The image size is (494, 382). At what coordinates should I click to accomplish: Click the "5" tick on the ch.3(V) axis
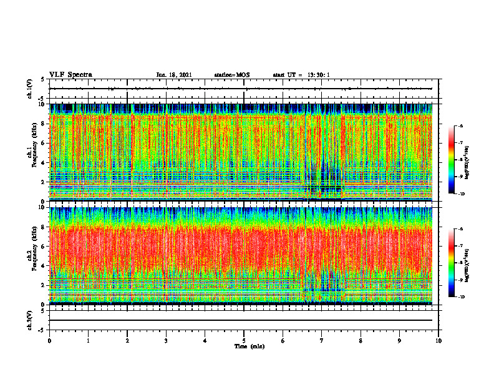pos(42,311)
